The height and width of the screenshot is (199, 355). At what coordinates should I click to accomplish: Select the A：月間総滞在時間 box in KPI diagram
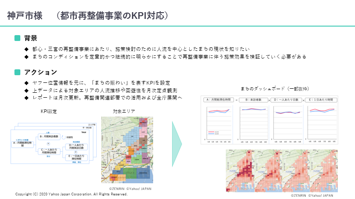click(x=23, y=144)
